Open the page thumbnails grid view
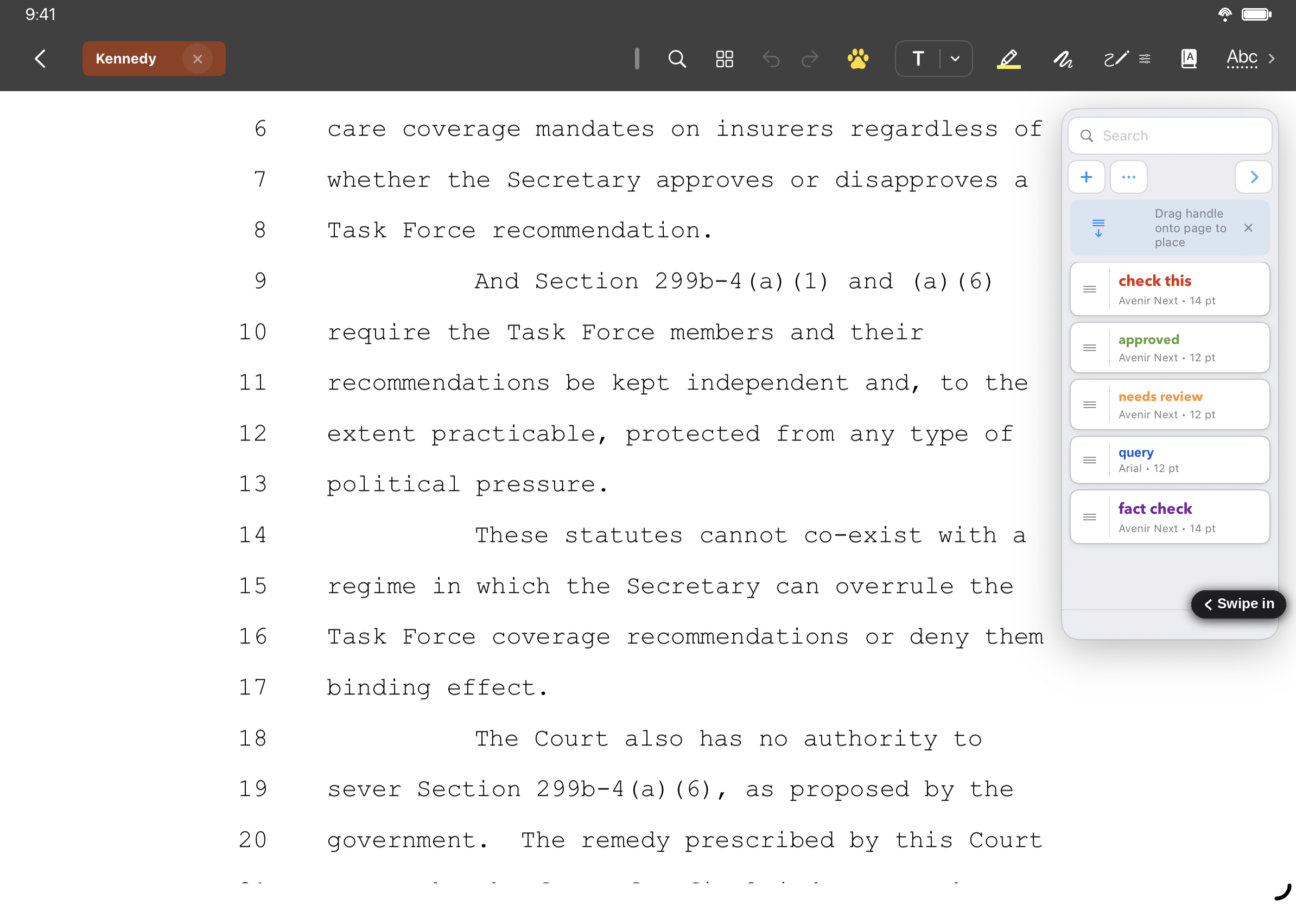 pyautogui.click(x=724, y=59)
